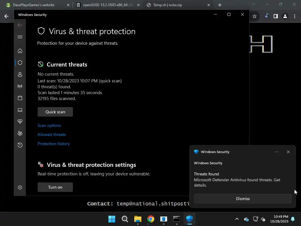The width and height of the screenshot is (301, 226).
Task: Open Device performance & health heart icon
Action: (20, 122)
